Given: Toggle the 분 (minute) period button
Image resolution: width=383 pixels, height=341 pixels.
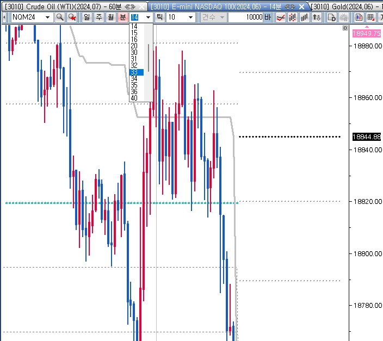Looking at the screenshot, I should pos(122,17).
